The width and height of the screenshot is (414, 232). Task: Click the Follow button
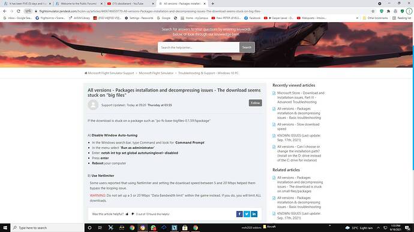(255, 103)
